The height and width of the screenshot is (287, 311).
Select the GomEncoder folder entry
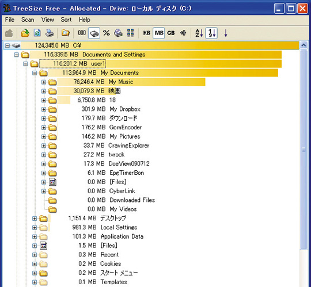point(126,127)
